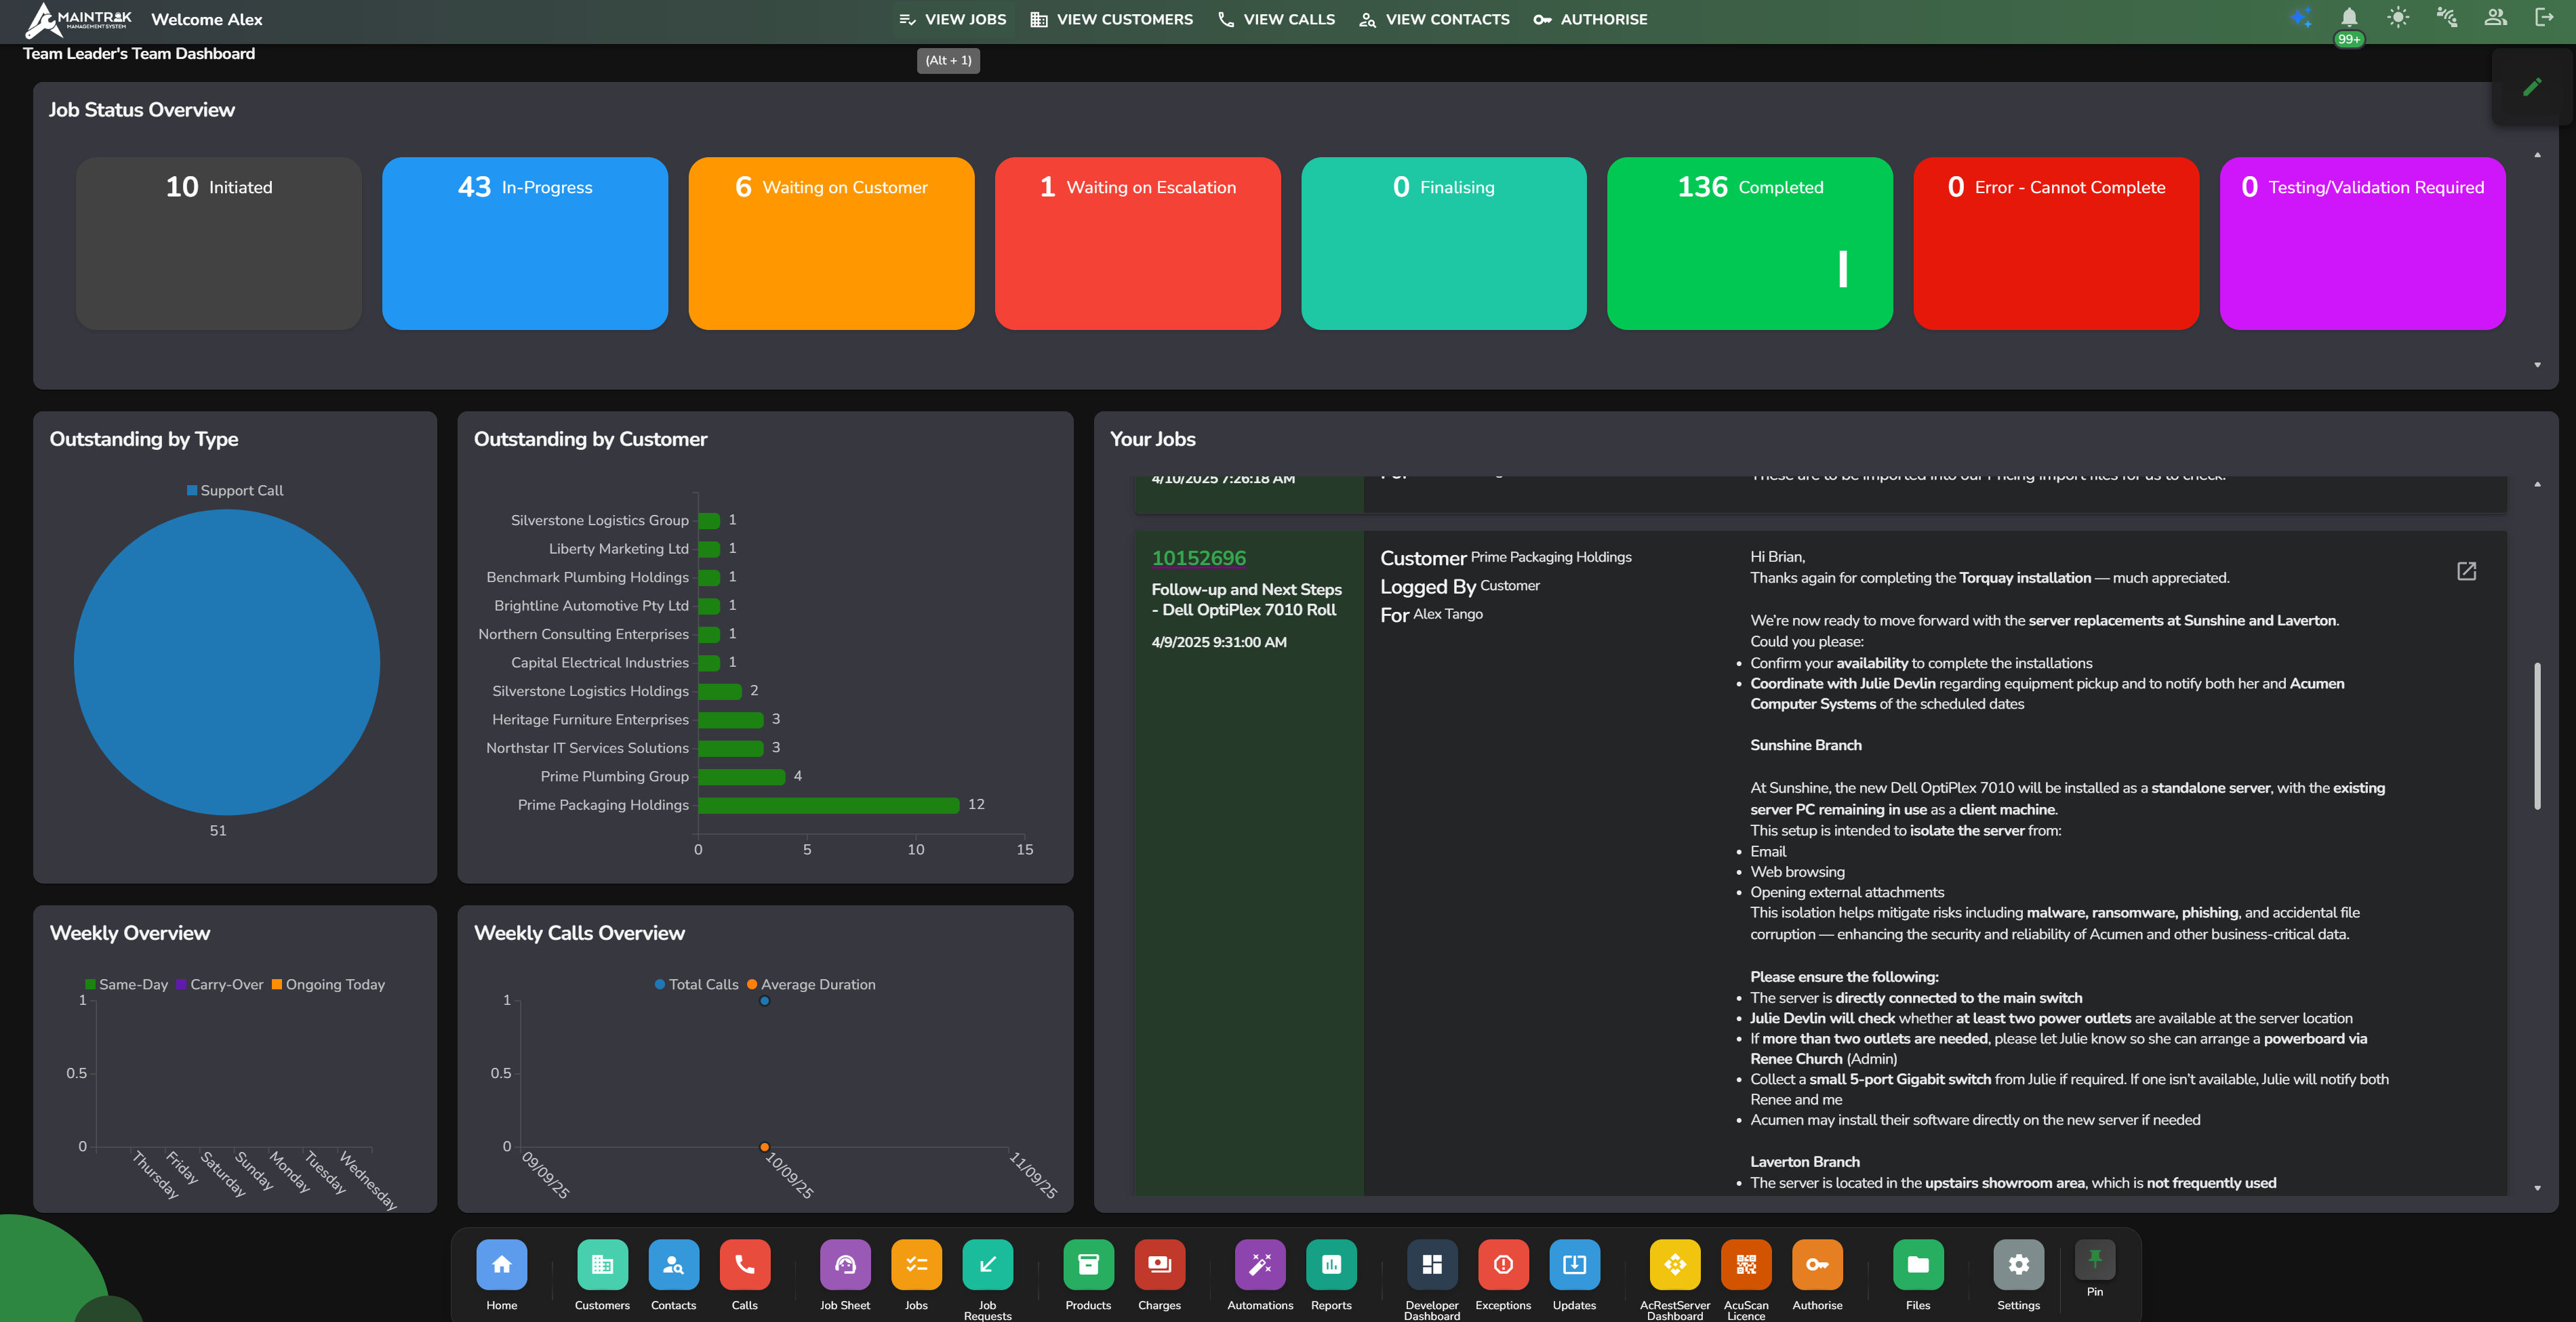Open job number 10152696 link

(x=1198, y=558)
